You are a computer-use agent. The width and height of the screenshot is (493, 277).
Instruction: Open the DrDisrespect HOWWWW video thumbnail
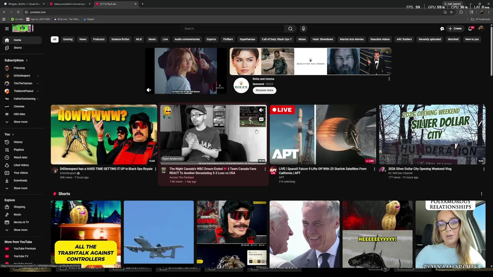click(x=104, y=135)
